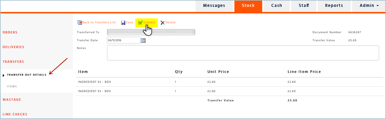Open the Staff tab

coord(304,6)
